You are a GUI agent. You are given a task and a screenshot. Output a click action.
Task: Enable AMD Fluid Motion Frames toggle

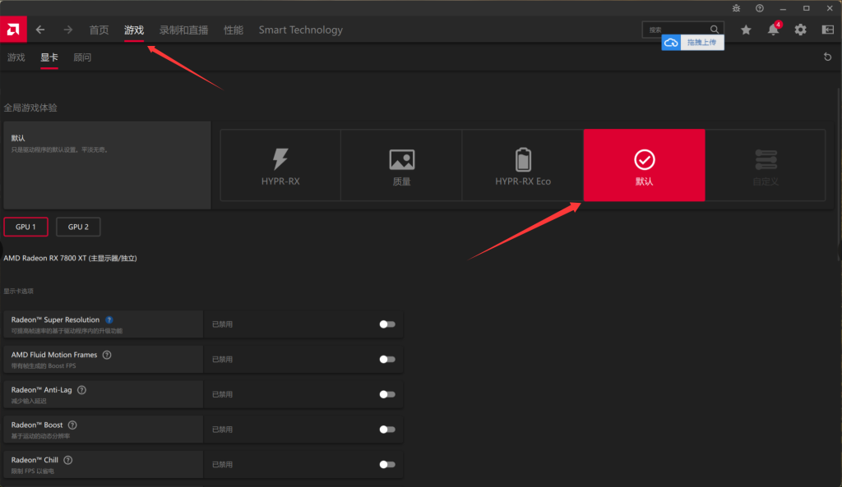tap(387, 360)
